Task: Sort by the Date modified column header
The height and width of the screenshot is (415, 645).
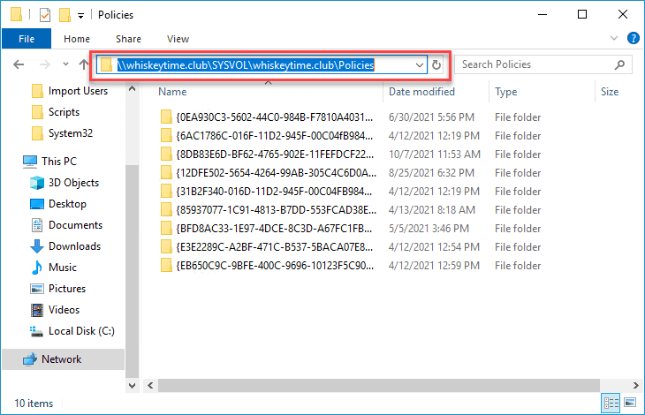Action: (x=421, y=92)
